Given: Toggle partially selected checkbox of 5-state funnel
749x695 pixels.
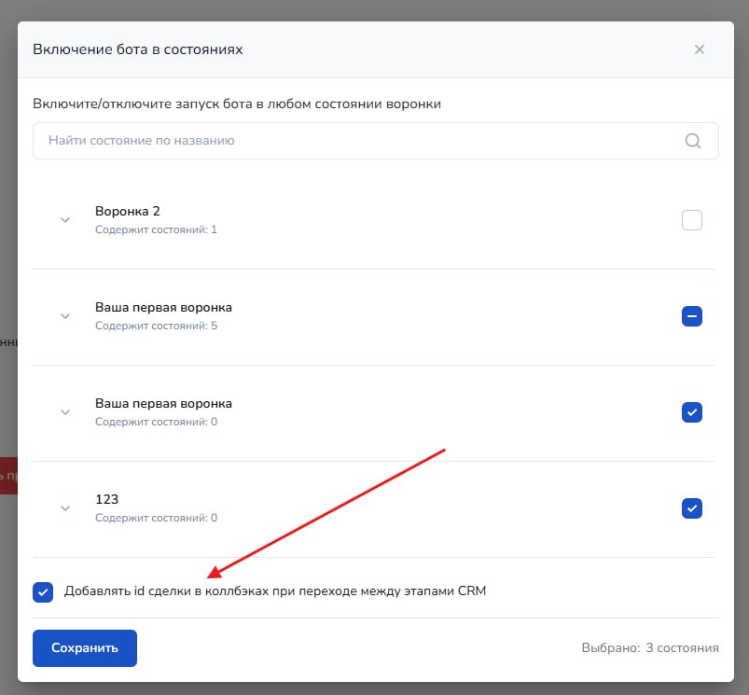Looking at the screenshot, I should point(691,316).
